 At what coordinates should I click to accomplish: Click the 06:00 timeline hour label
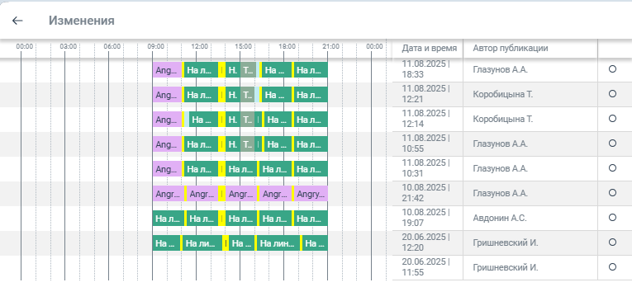point(112,46)
